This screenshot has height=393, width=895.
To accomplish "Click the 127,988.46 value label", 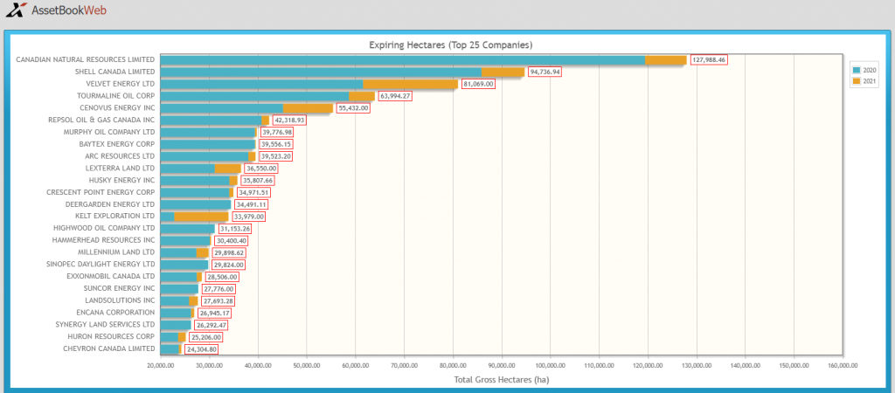I will 710,59.
